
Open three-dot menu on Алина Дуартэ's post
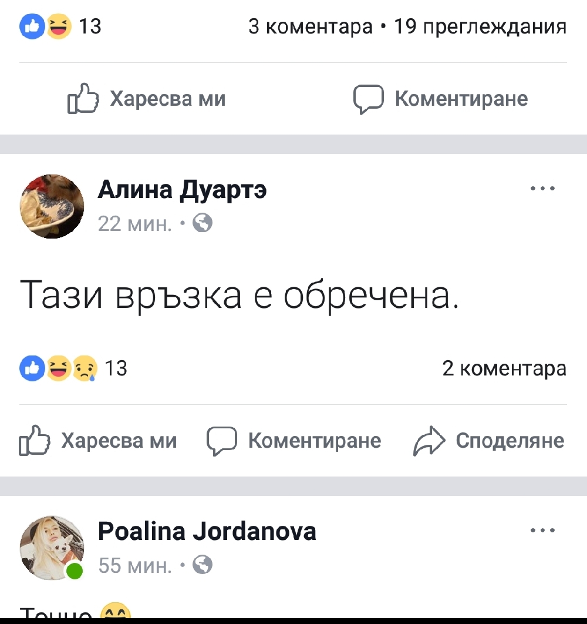542,189
